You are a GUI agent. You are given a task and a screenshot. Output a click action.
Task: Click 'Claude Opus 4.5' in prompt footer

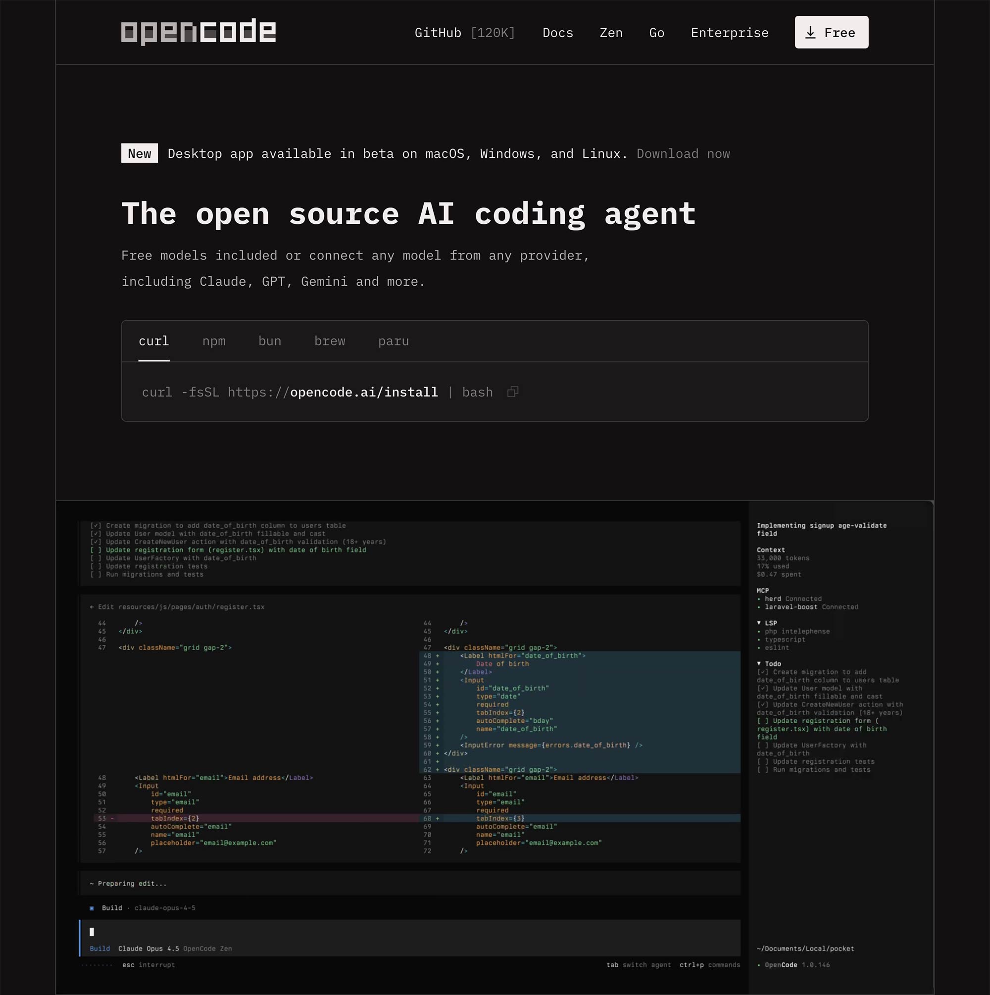click(148, 948)
